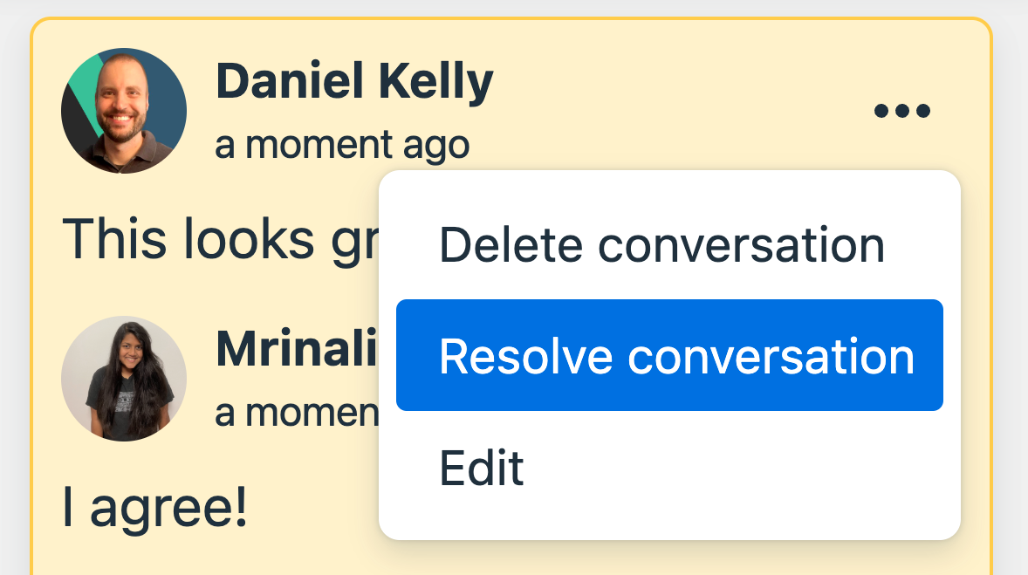Select Resolve conversation menu item
Viewport: 1028px width, 575px height.
pos(669,356)
